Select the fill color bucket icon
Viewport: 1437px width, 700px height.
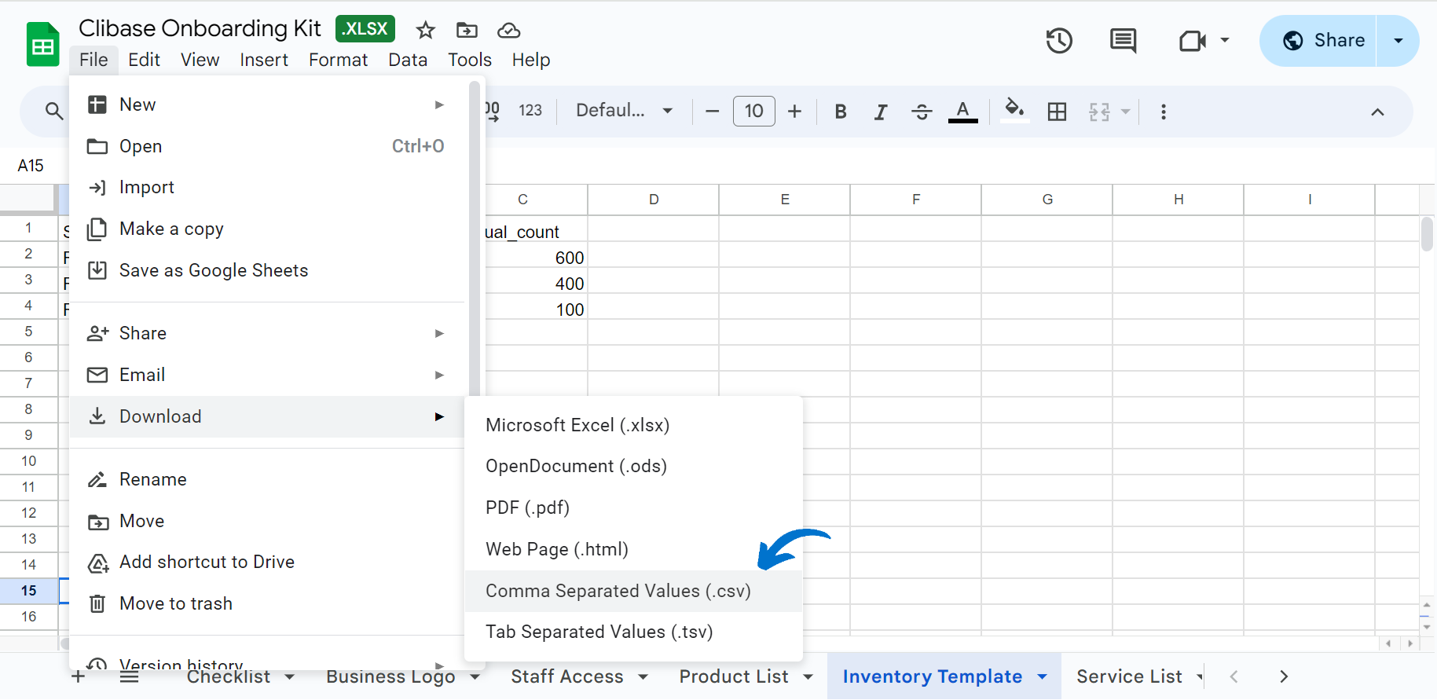[x=1014, y=110]
